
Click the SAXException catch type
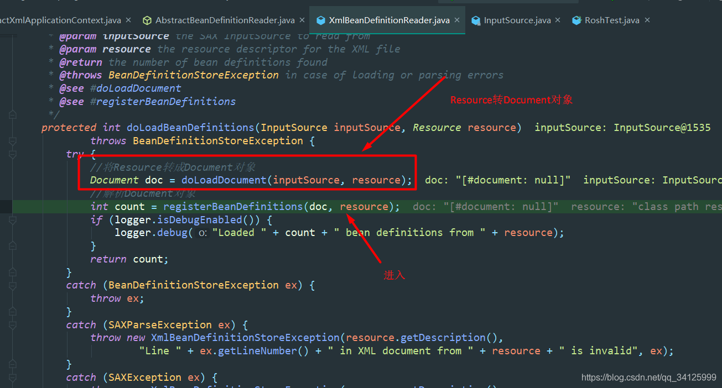pos(146,377)
